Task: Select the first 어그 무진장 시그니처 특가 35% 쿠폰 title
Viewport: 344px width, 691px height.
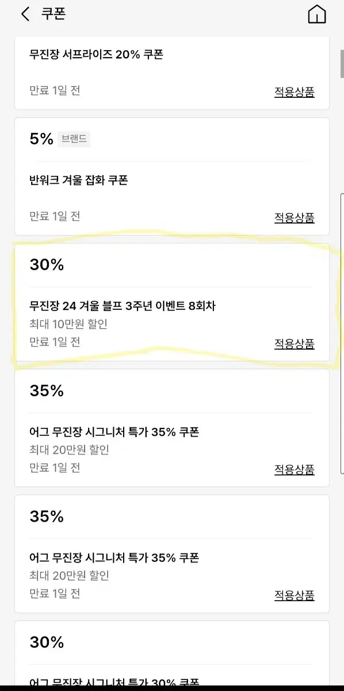Action: pyautogui.click(x=114, y=432)
